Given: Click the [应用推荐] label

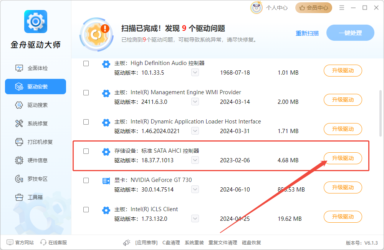Looking at the screenshot, I should click(146, 243).
